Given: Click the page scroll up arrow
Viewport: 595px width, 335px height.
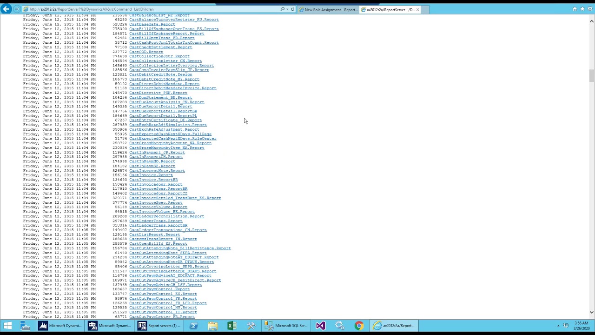Looking at the screenshot, I should tap(592, 21).
